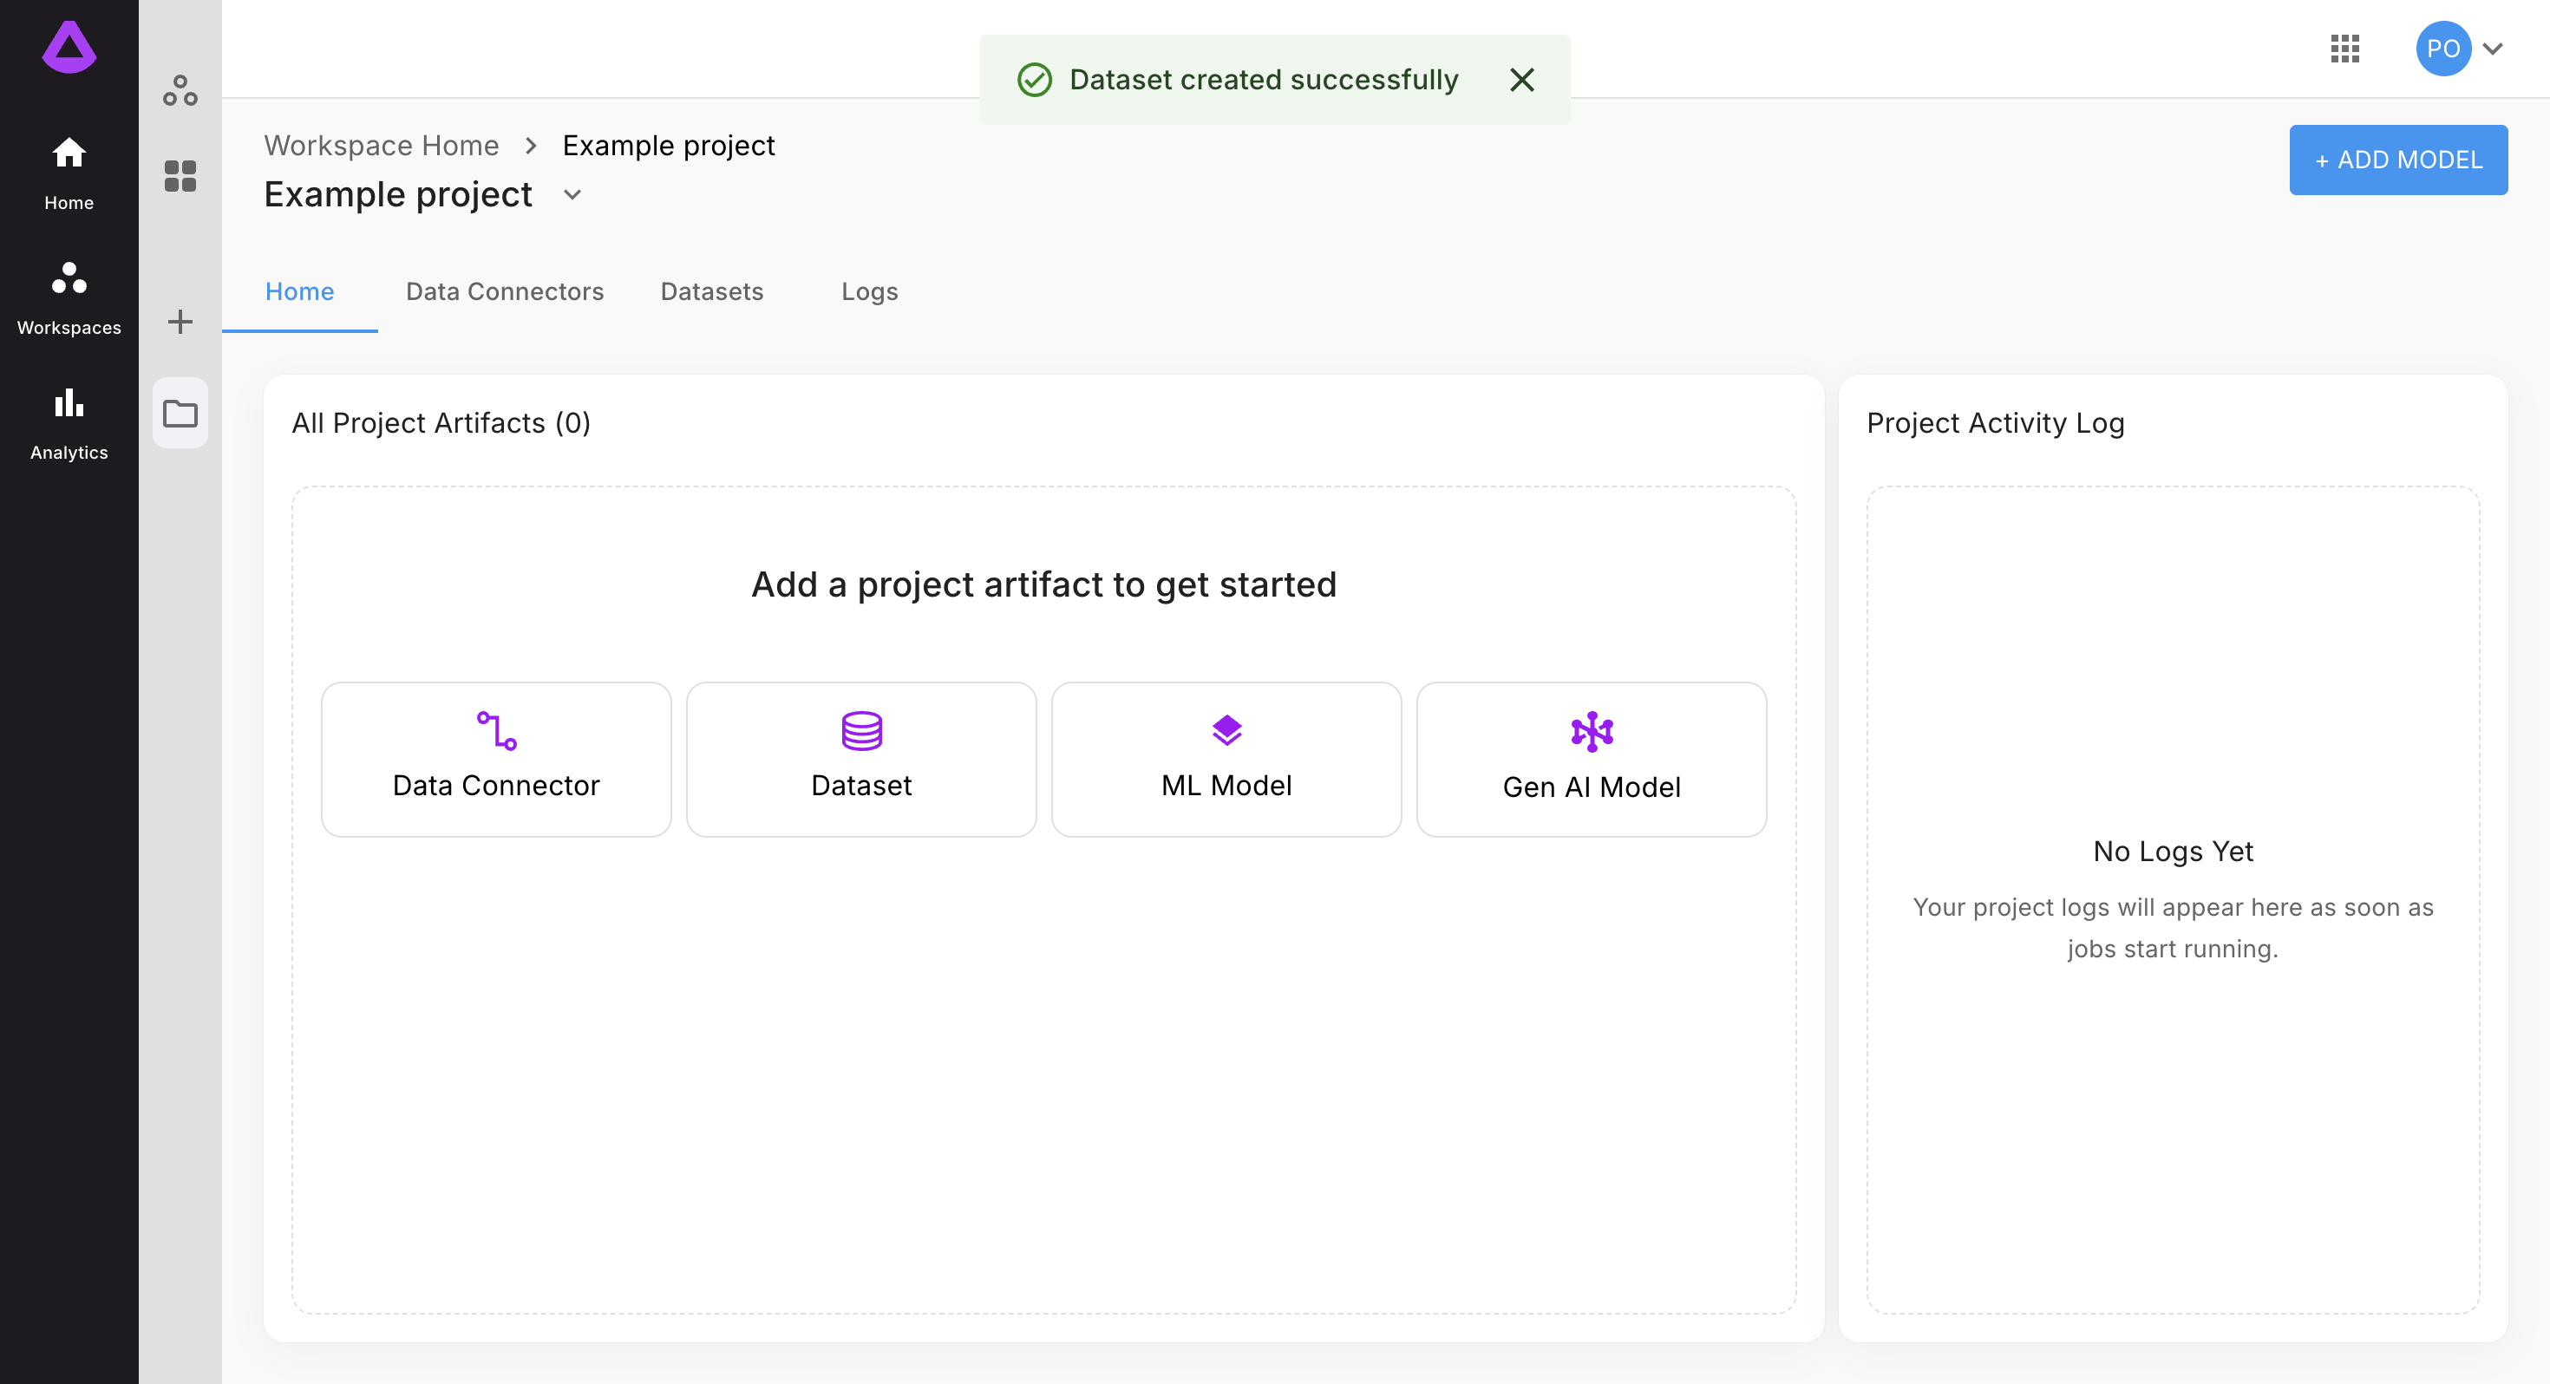Open Analytics in the dark sidebar
2550x1384 pixels.
click(x=69, y=422)
